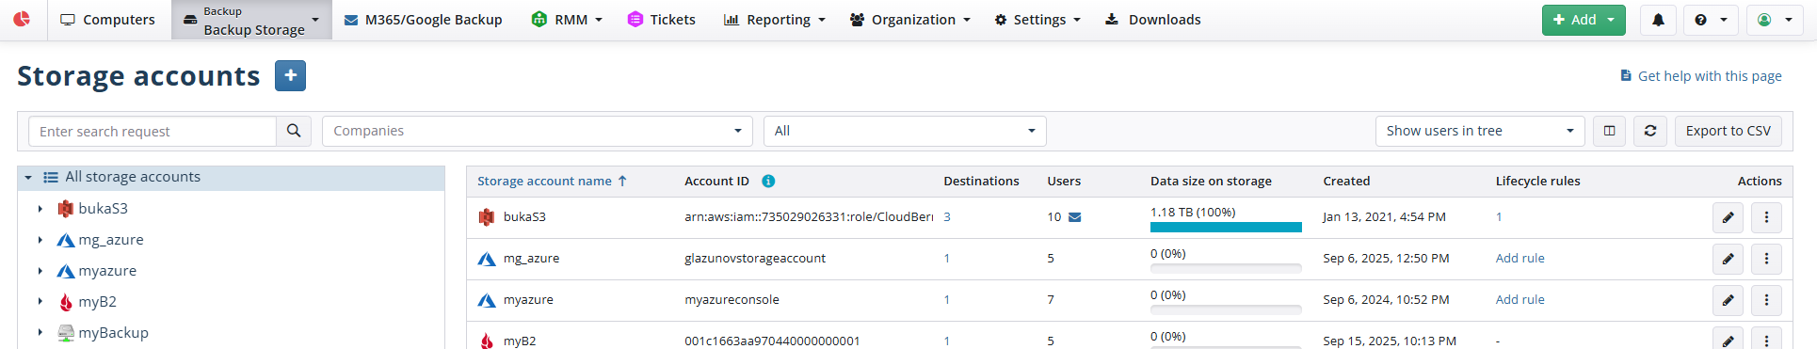This screenshot has width=1817, height=349.
Task: Click mg_azure destinations count link
Action: [x=947, y=259]
